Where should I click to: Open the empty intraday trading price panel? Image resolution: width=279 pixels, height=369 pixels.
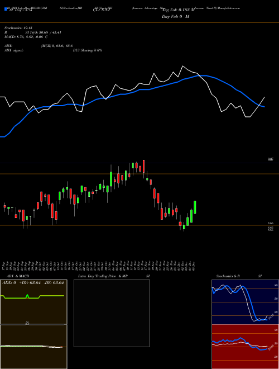pyautogui.click(x=112, y=313)
